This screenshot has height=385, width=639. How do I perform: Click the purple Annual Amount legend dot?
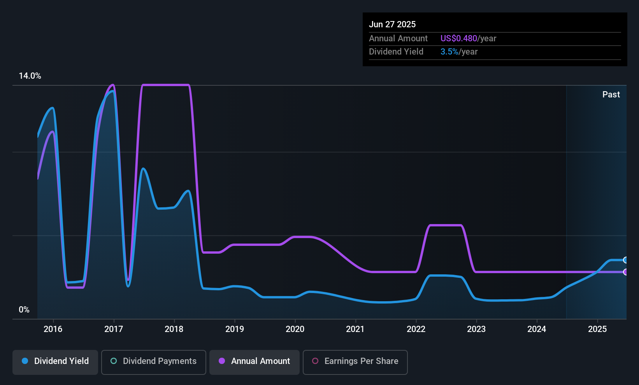pos(222,361)
